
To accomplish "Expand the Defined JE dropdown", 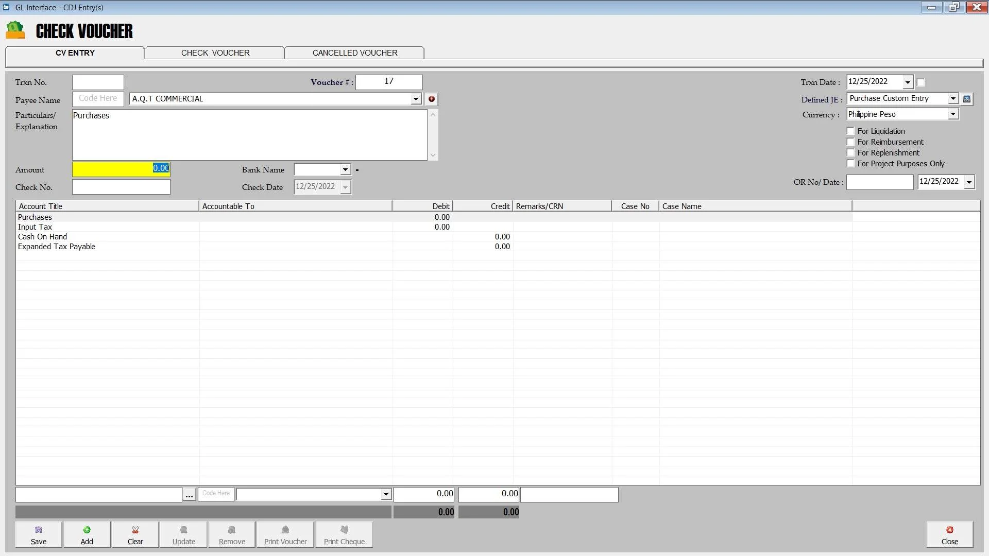I will coord(953,98).
